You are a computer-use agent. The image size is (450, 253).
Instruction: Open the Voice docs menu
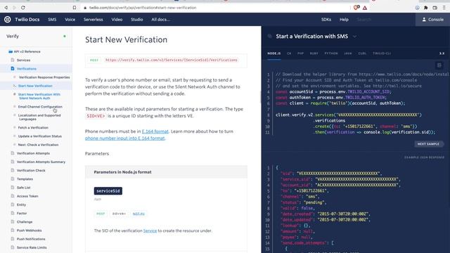tap(70, 20)
